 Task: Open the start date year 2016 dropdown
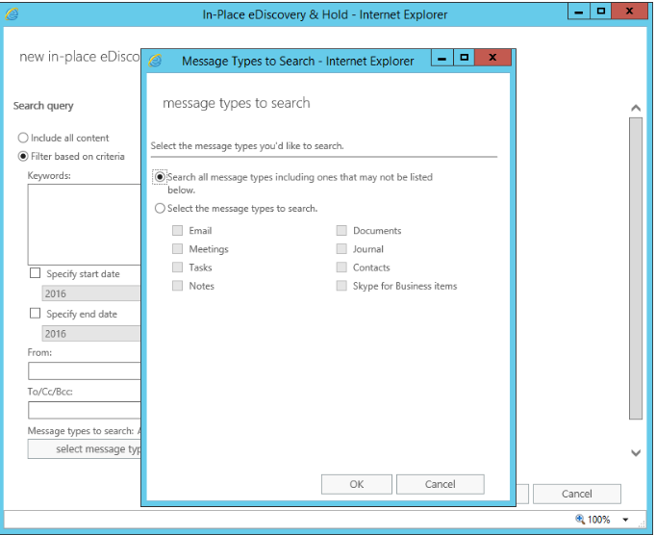click(91, 294)
